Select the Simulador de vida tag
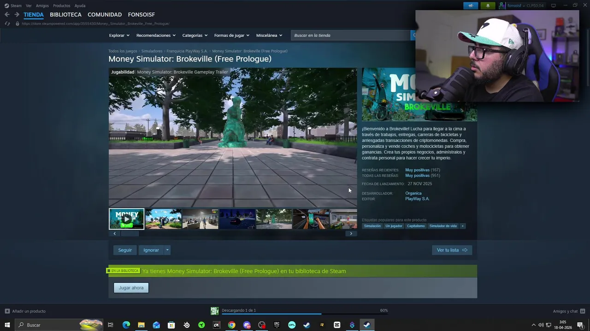Viewport: 590px width, 331px height. pyautogui.click(x=443, y=226)
